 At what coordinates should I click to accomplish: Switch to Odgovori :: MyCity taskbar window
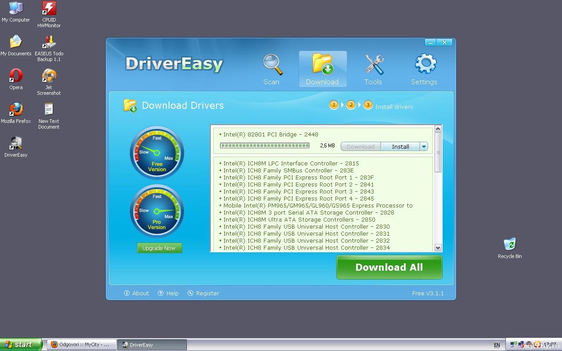[x=82, y=344]
